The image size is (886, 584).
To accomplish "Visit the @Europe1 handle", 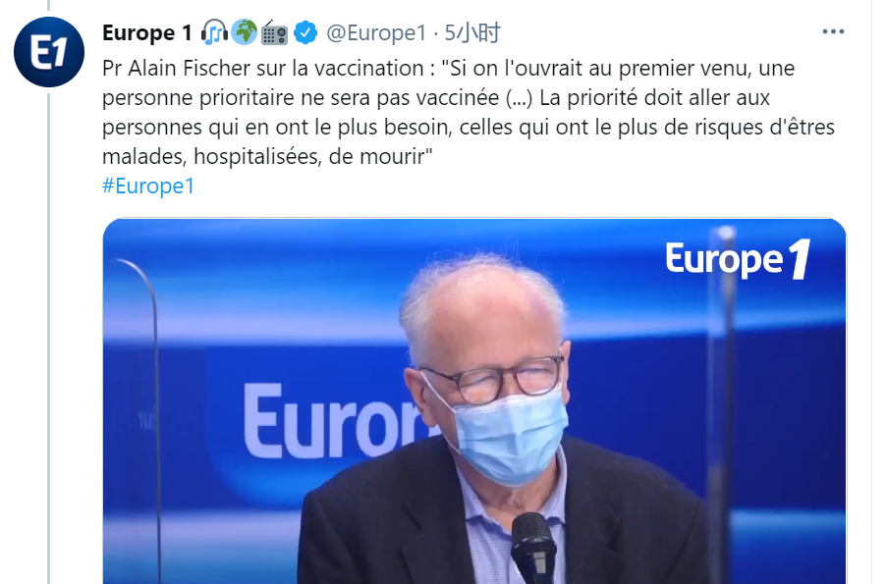I will pyautogui.click(x=376, y=32).
